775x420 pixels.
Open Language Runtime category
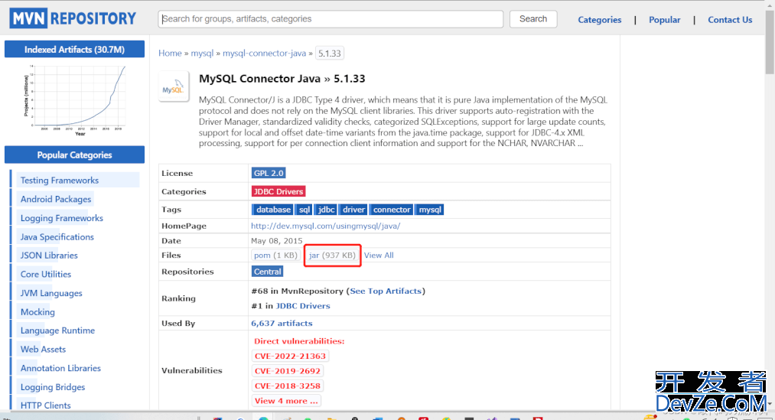pos(57,330)
